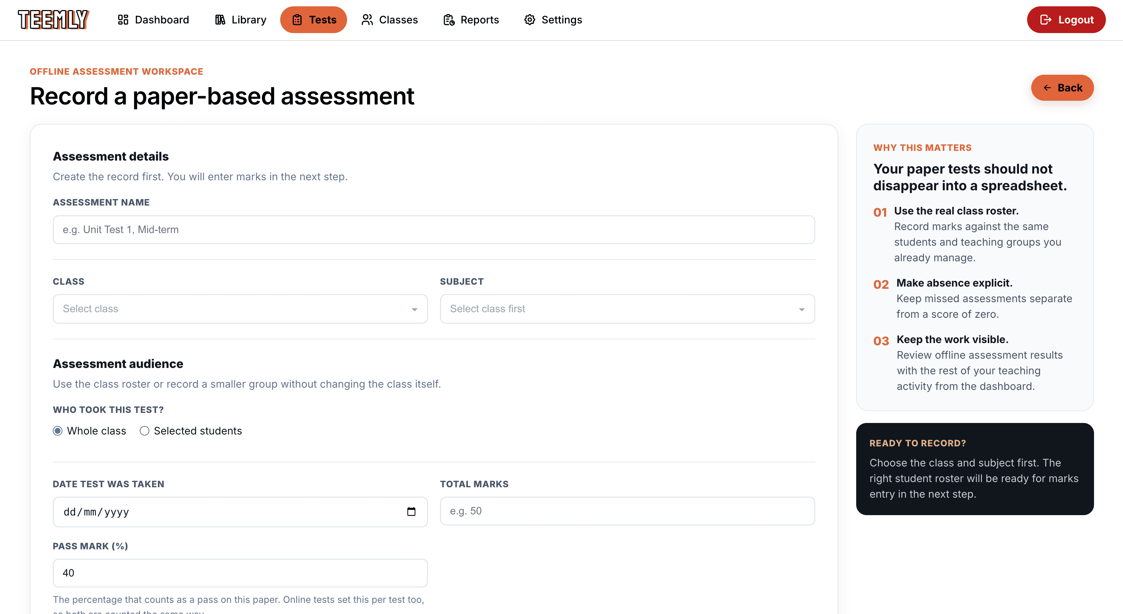
Task: Click the 'WHY THIS MATTERS' label
Action: 922,148
